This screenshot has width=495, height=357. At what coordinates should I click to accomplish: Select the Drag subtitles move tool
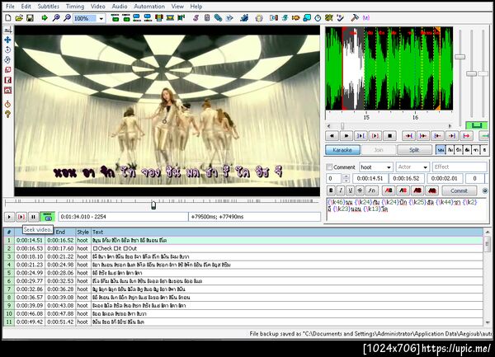[8, 40]
